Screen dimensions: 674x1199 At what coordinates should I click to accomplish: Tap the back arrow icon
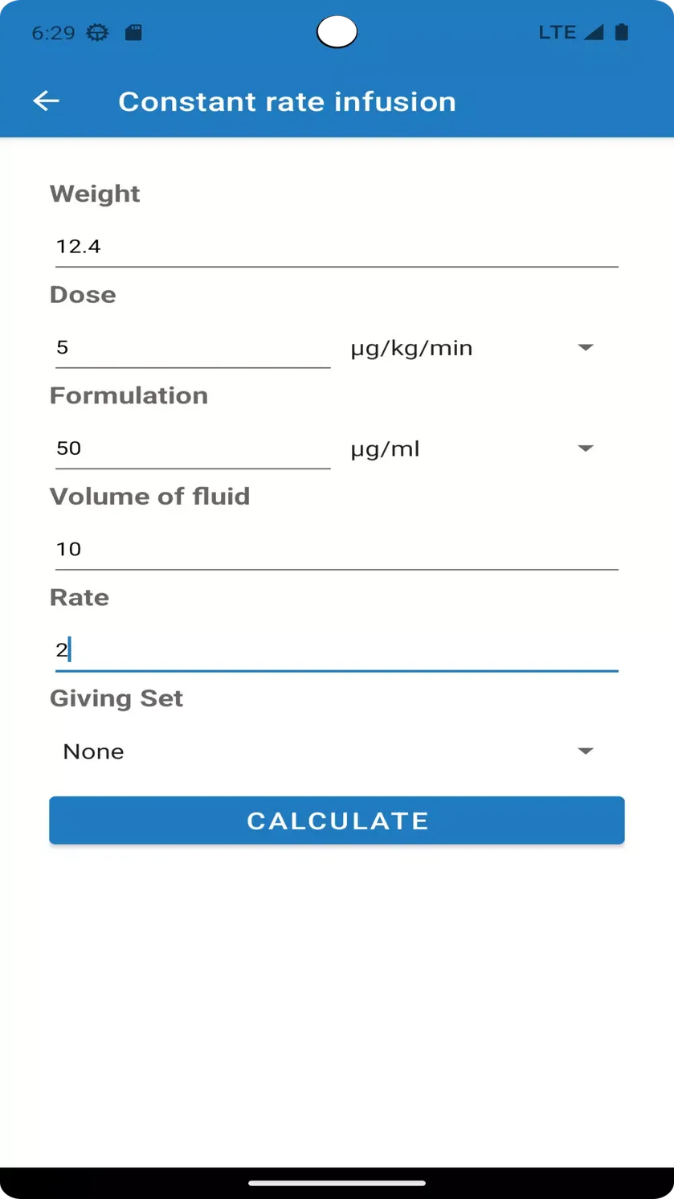(46, 100)
